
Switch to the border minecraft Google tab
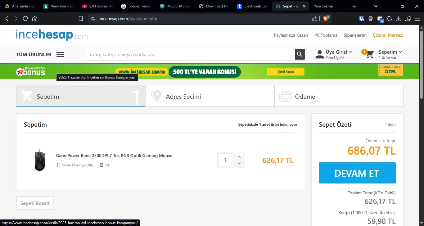137,6
